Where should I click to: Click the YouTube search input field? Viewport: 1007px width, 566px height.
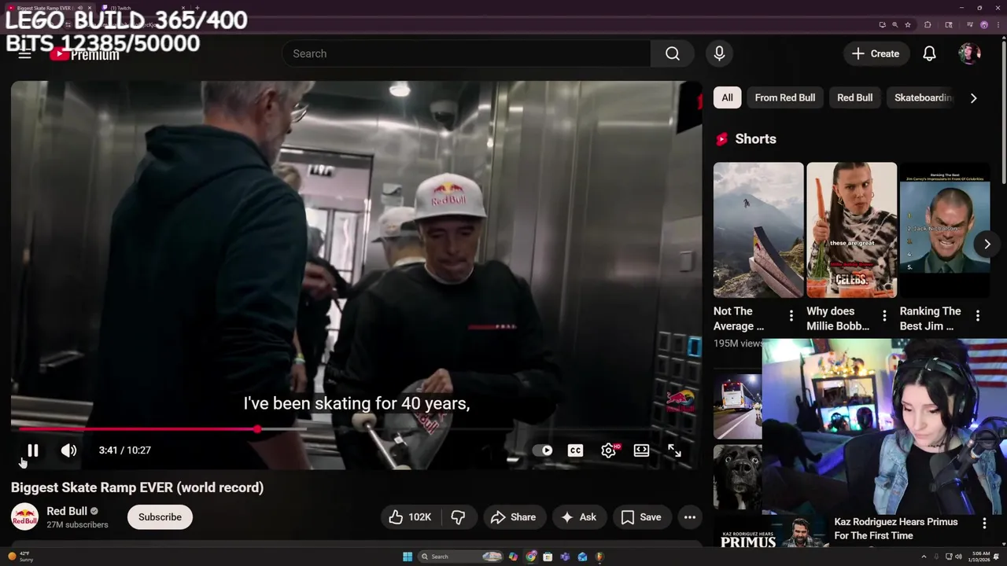pos(466,53)
